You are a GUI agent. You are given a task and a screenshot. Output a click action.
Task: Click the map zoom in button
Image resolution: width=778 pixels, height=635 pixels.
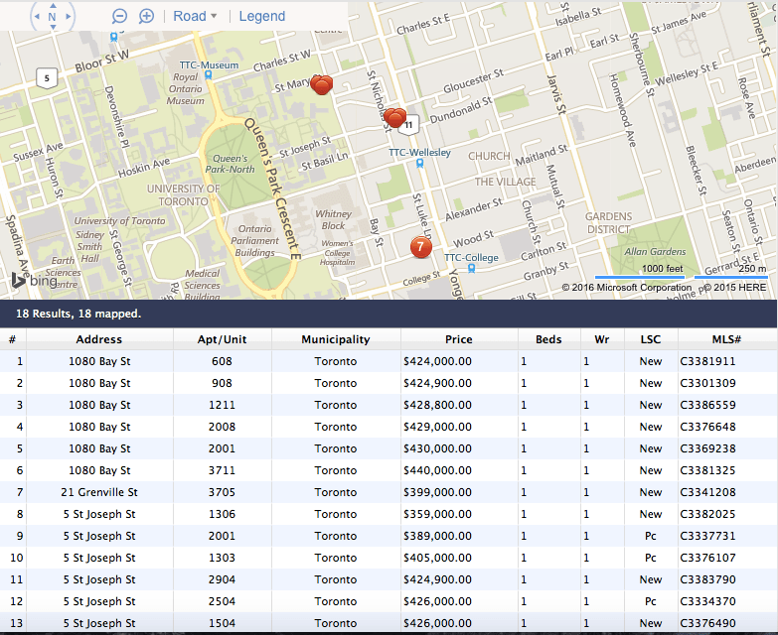146,16
